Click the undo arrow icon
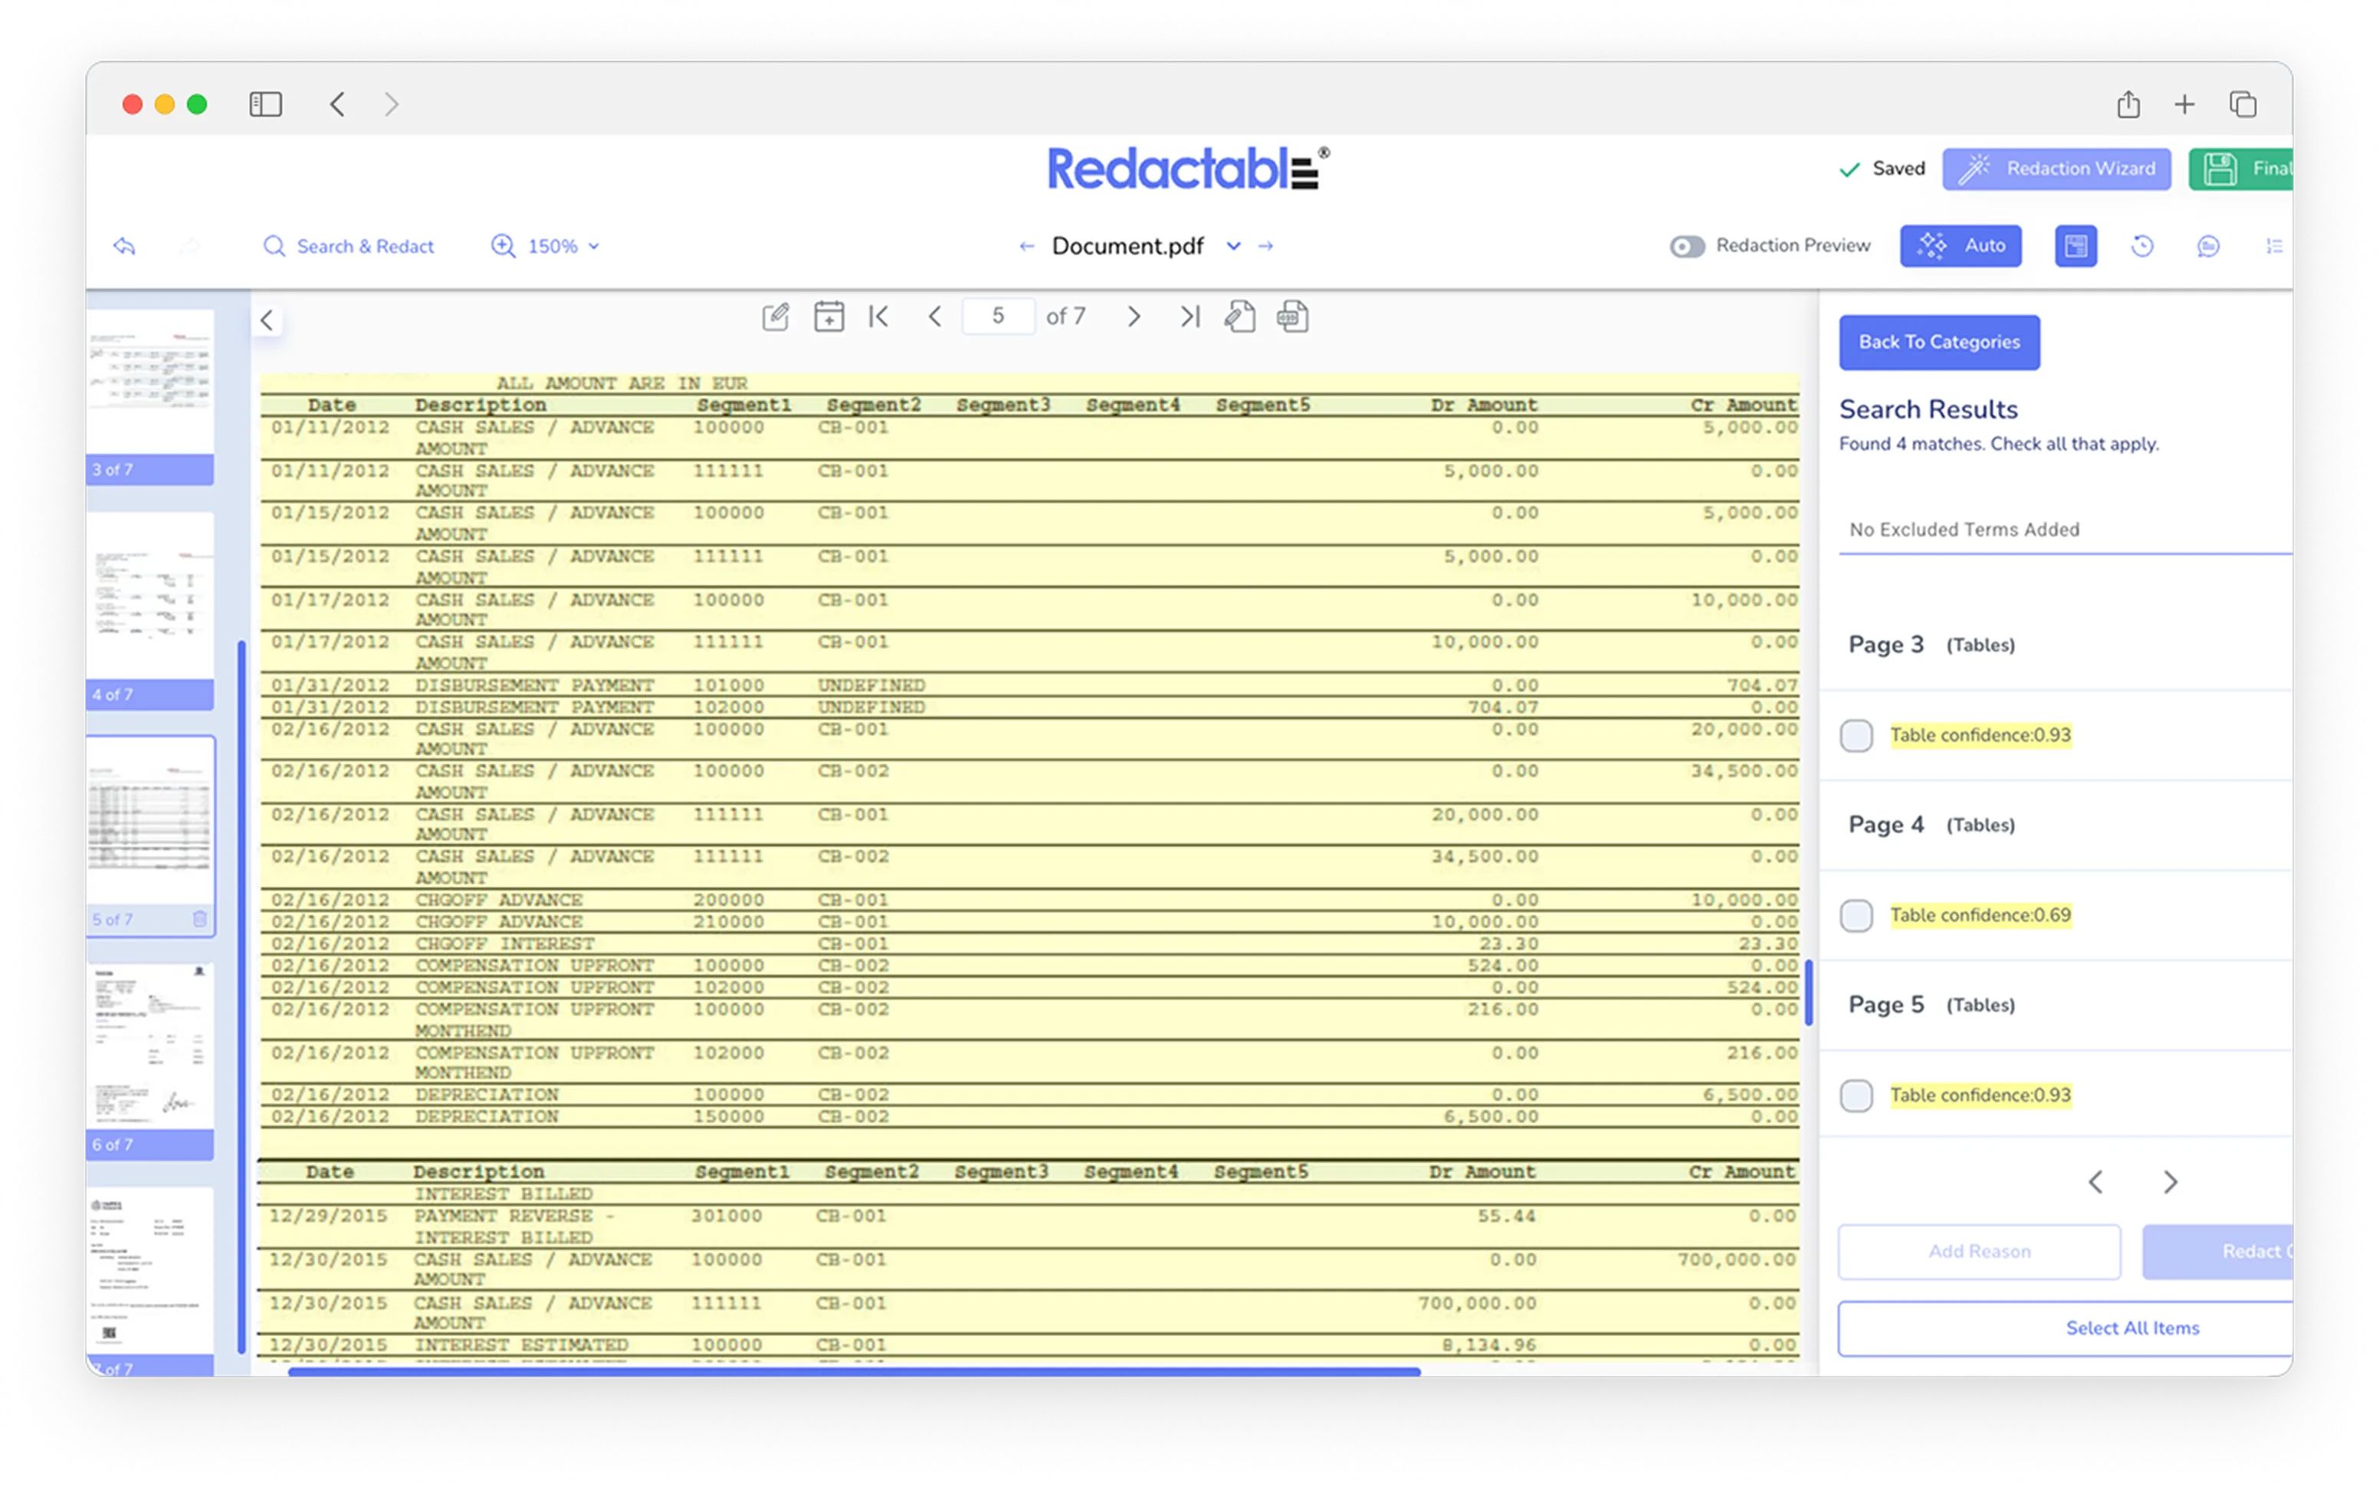 125,246
